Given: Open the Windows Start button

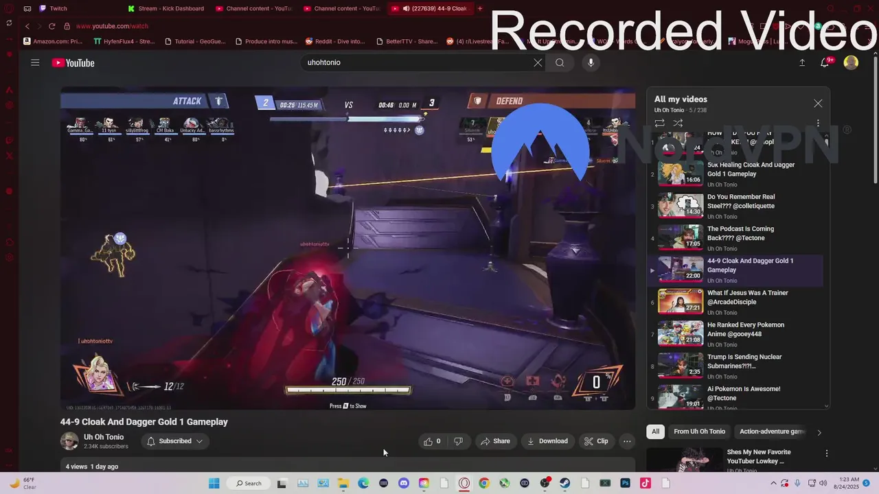Looking at the screenshot, I should pyautogui.click(x=214, y=483).
